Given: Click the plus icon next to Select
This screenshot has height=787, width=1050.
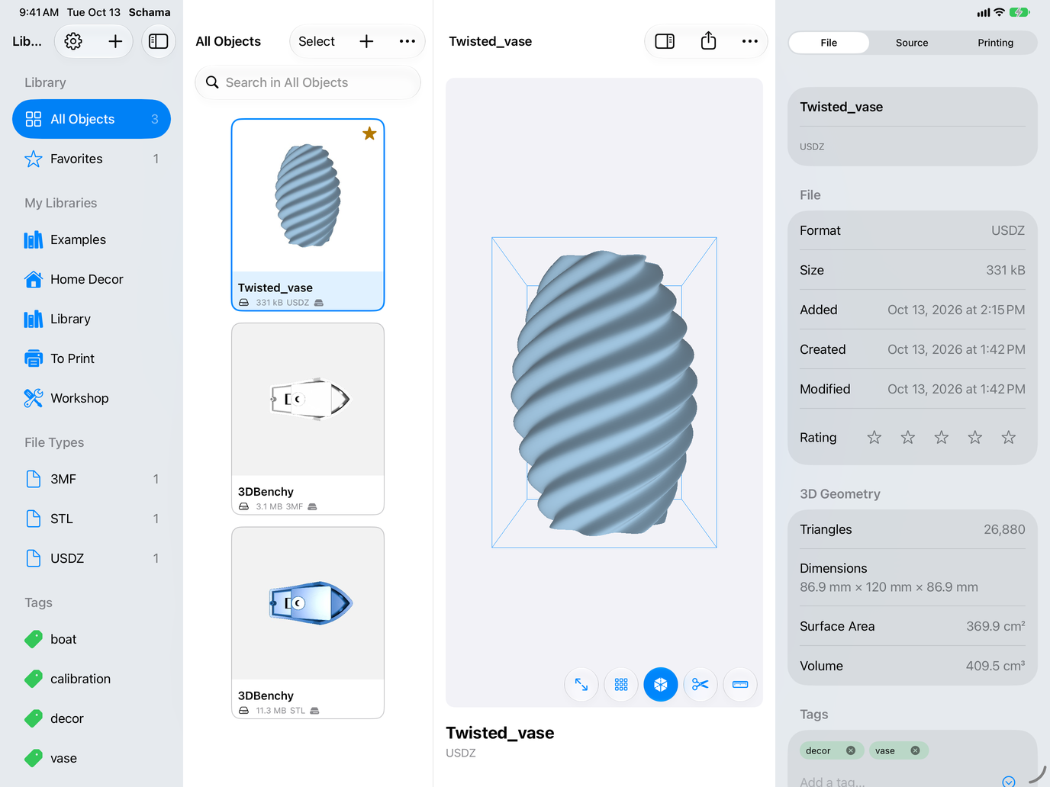Looking at the screenshot, I should (x=366, y=41).
